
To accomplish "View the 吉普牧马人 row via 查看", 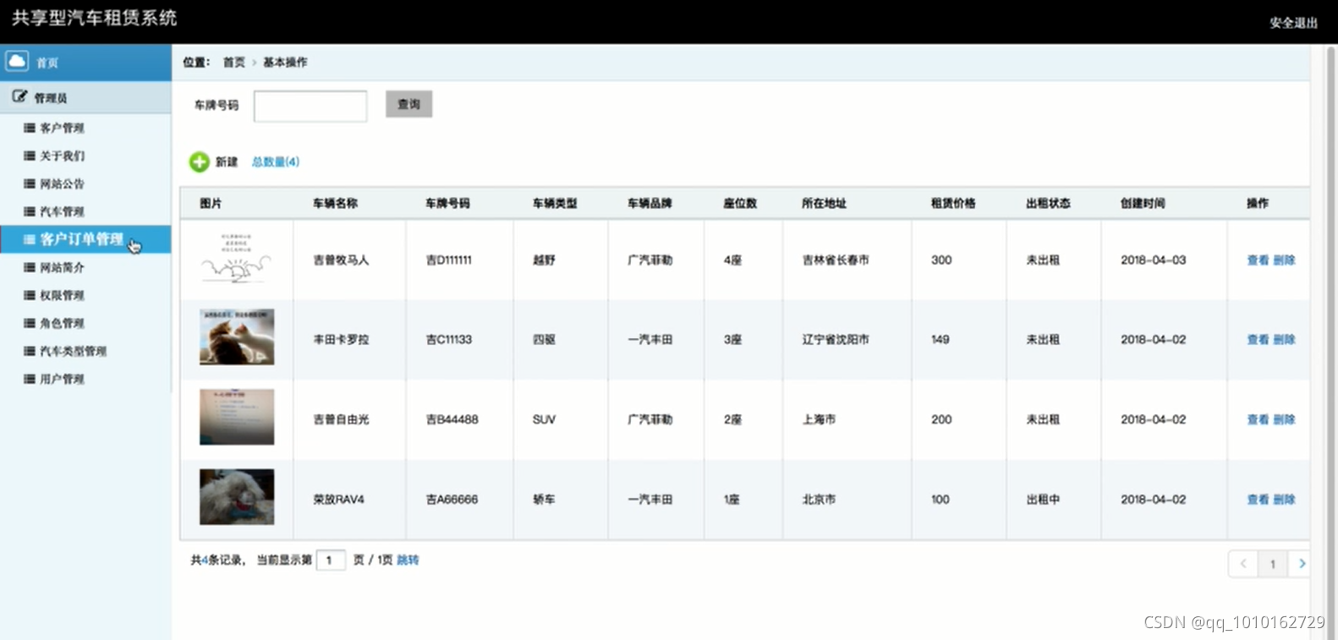I will point(1258,260).
